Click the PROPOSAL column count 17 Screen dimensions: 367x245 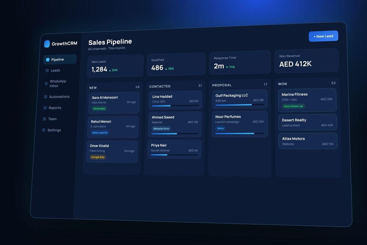(x=265, y=85)
